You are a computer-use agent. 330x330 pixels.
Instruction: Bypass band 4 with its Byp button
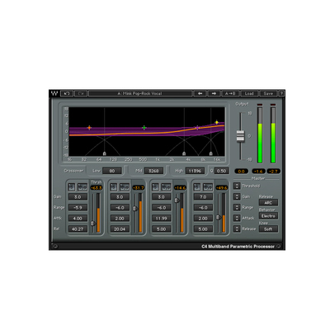click(x=208, y=187)
